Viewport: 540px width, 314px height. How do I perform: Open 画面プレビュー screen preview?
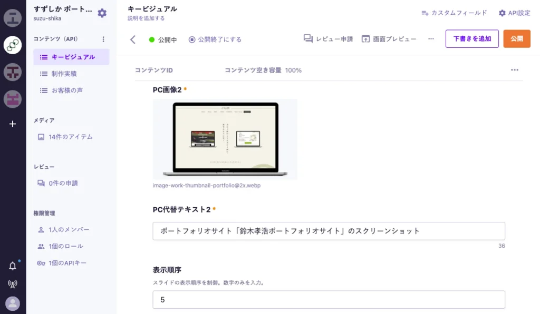pos(365,38)
